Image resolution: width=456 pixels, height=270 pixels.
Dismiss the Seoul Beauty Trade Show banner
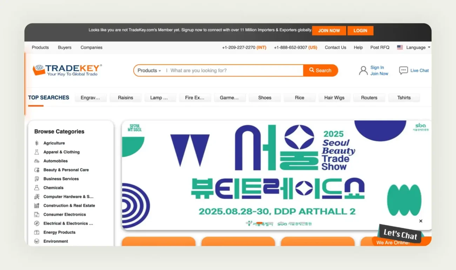[421, 221]
